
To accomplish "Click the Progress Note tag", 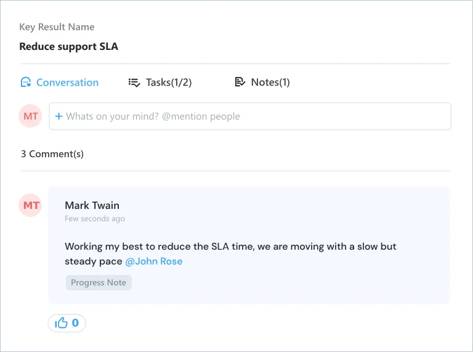I will pos(99,282).
